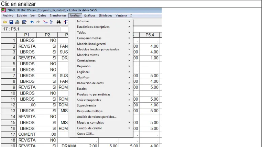Click the Go to case icon
The height and width of the screenshot is (147, 262).
click(45, 22)
